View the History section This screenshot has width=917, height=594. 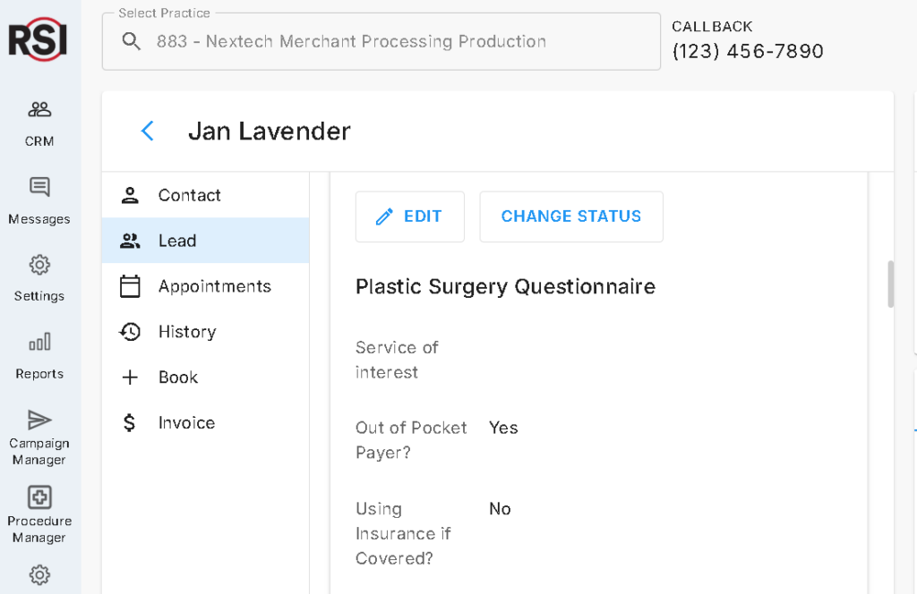coord(205,332)
